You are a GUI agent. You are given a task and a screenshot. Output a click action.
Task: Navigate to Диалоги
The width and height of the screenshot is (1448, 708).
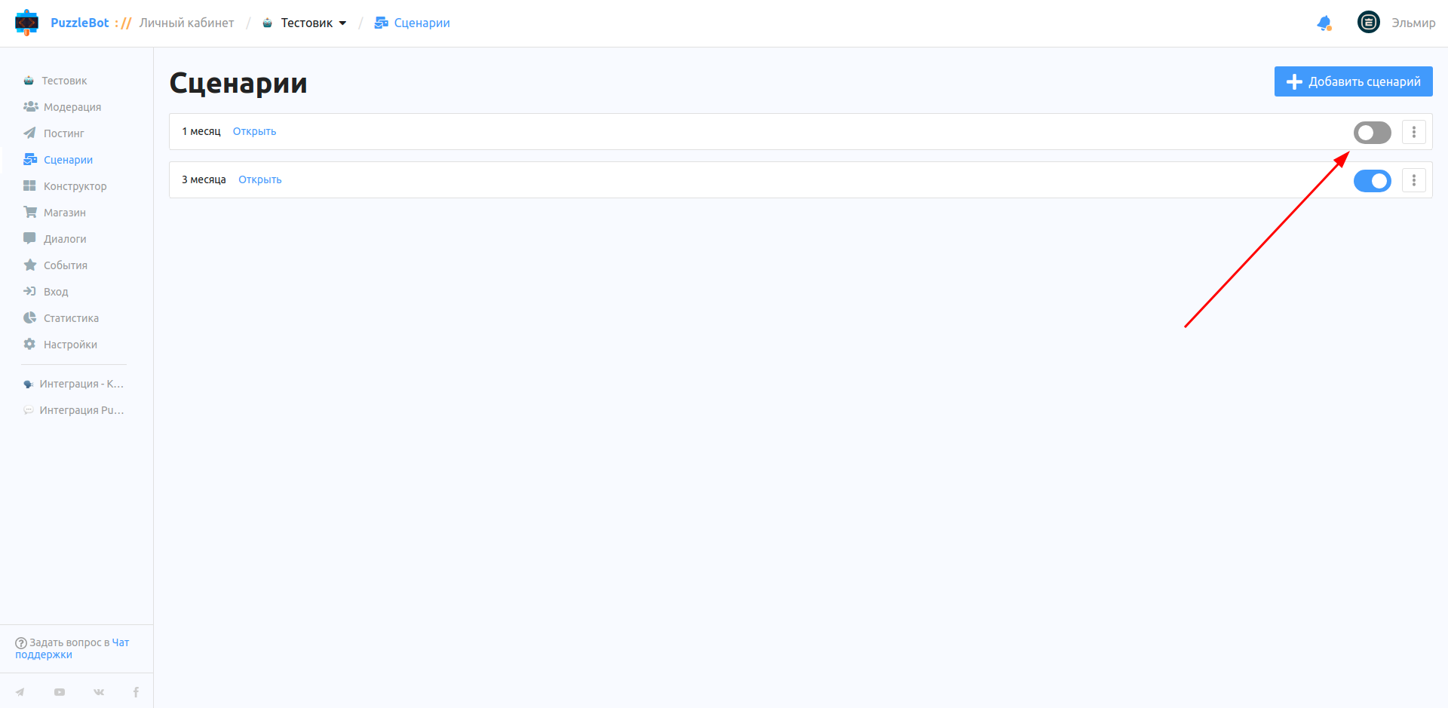(x=65, y=239)
